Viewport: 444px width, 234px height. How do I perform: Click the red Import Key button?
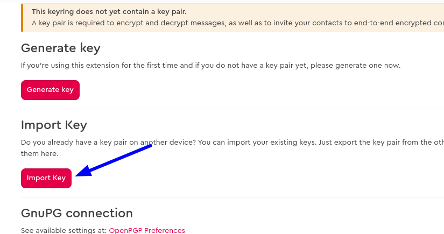point(46,178)
